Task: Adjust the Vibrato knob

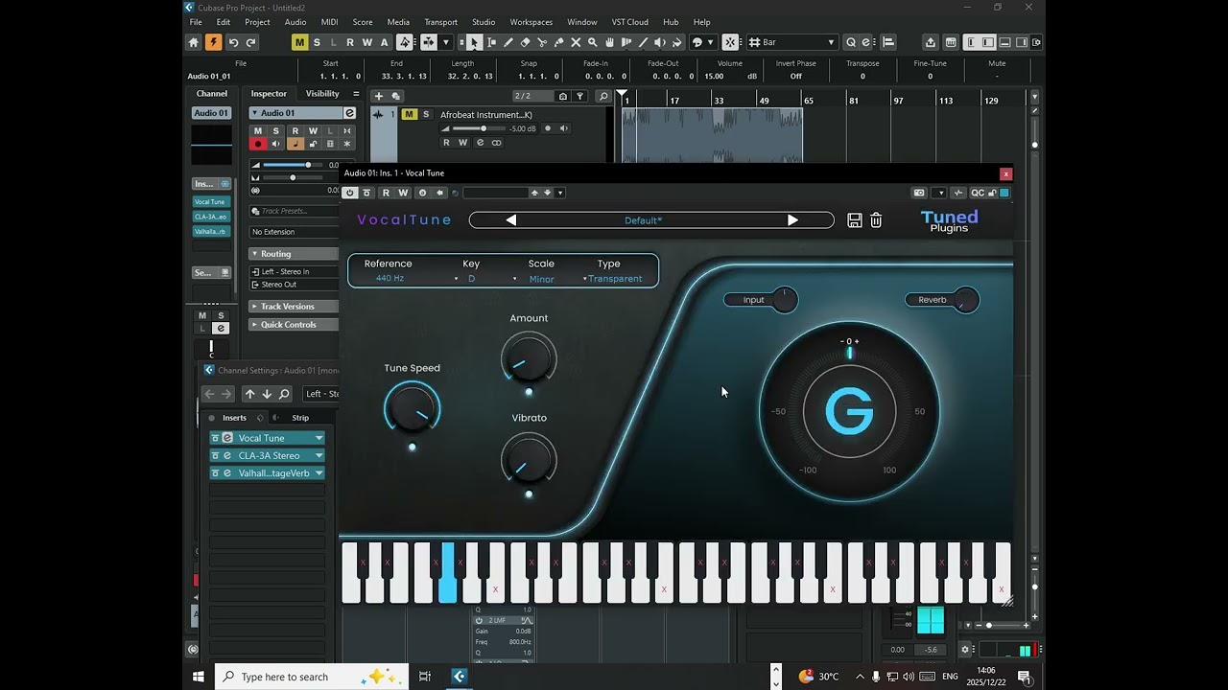Action: tap(529, 458)
